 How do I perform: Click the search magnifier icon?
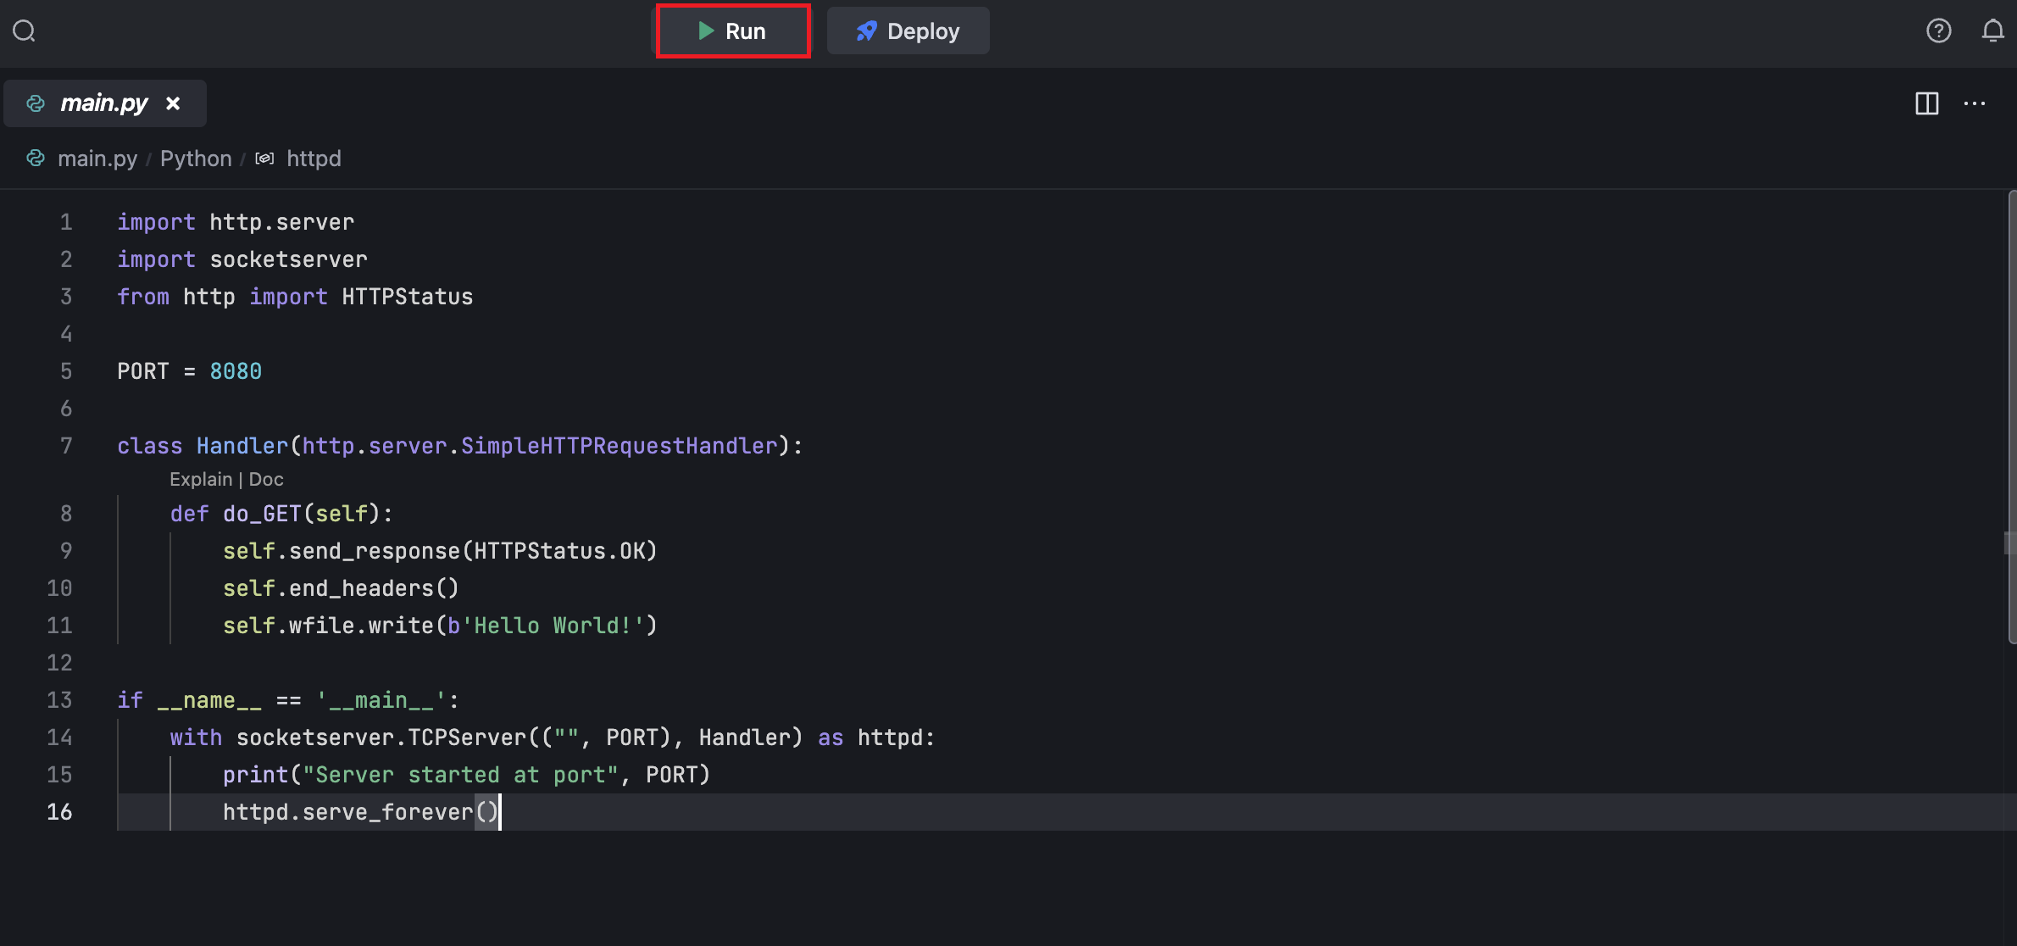[24, 31]
